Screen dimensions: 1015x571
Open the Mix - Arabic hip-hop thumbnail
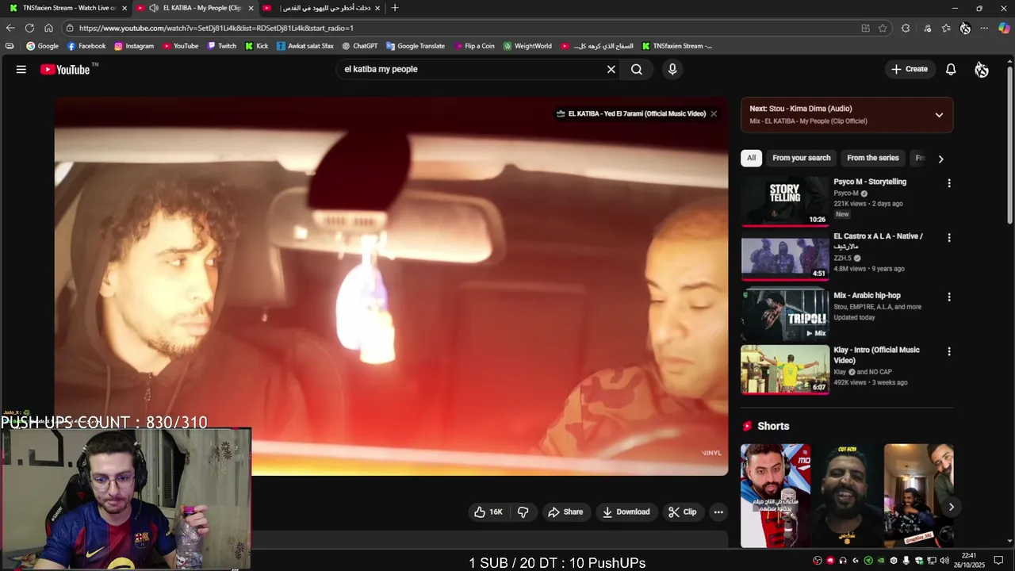[x=785, y=315]
